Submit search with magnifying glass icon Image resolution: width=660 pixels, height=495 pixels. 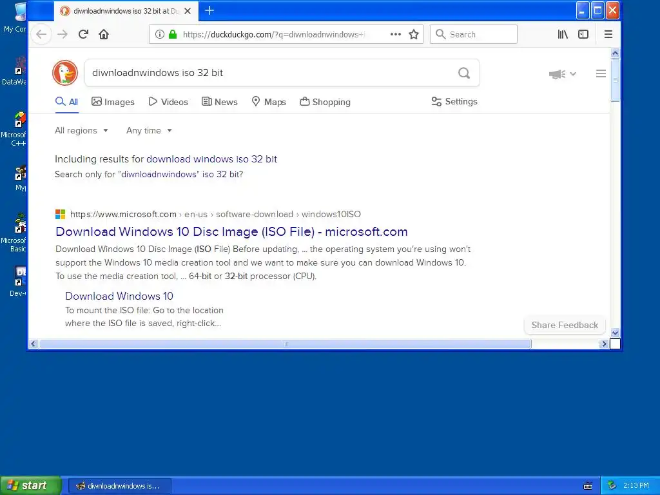pyautogui.click(x=464, y=73)
